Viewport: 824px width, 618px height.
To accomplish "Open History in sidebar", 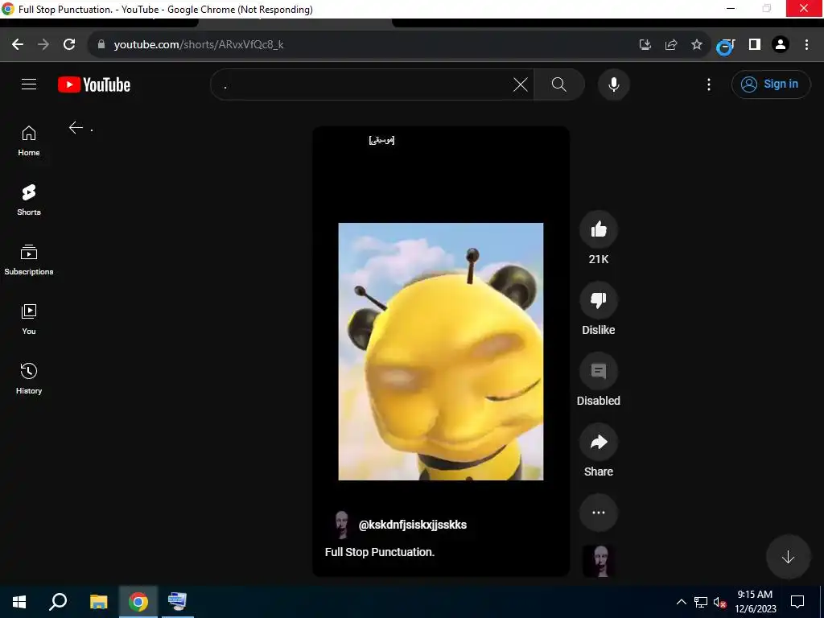I will click(29, 379).
